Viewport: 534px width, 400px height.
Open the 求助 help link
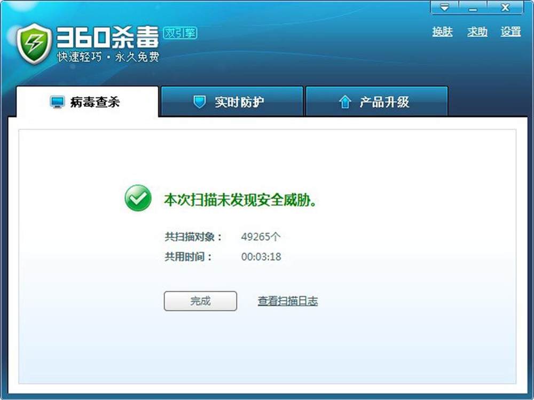click(477, 32)
